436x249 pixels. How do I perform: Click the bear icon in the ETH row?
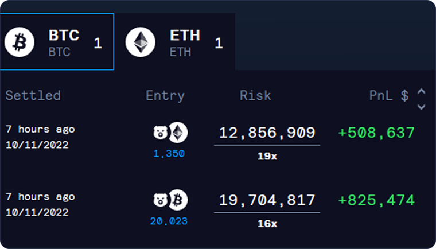click(x=159, y=133)
